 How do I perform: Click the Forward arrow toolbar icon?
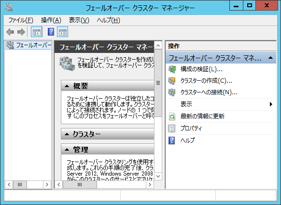coord(21,32)
